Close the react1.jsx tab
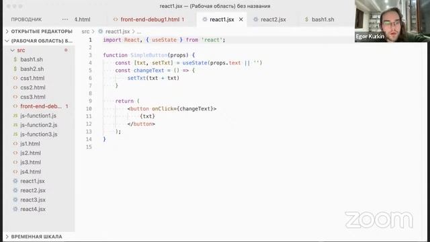Screen dimensions: 430x242 tap(241, 19)
